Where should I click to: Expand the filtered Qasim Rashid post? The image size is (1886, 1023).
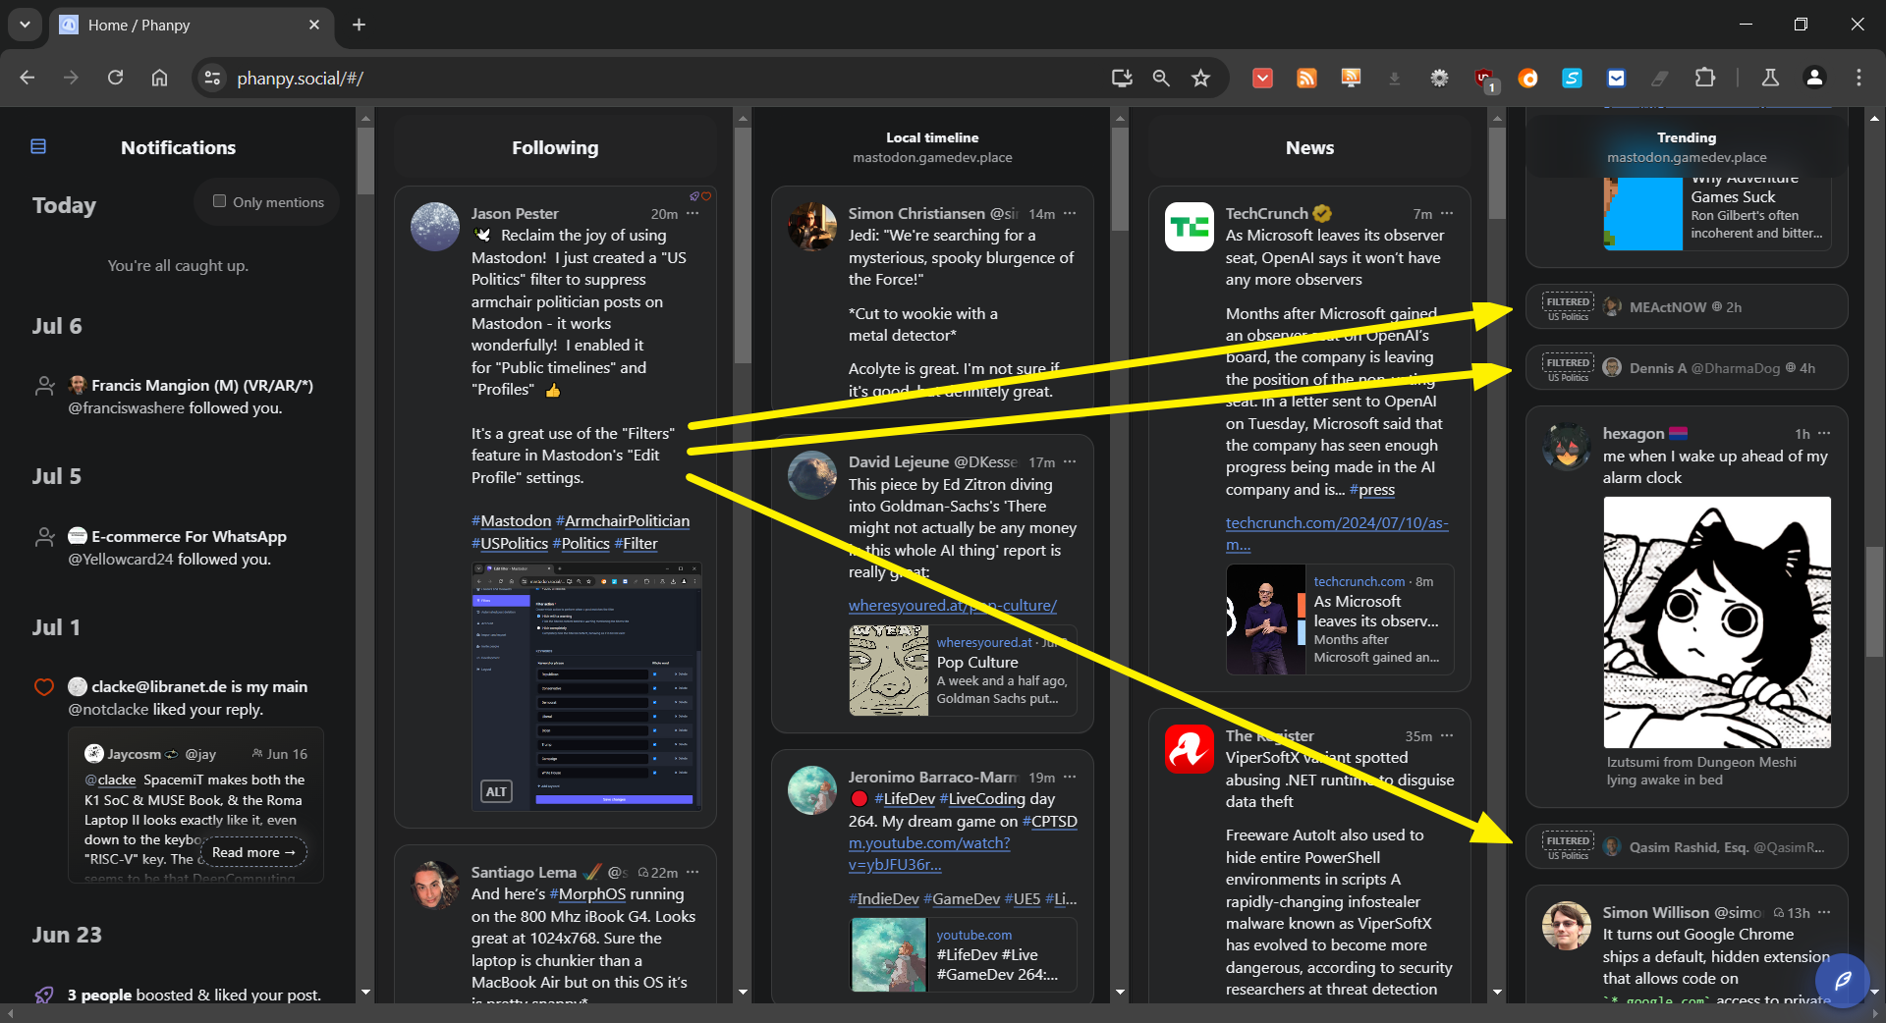[1687, 846]
